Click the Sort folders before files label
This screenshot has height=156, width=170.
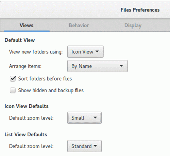[45, 79]
